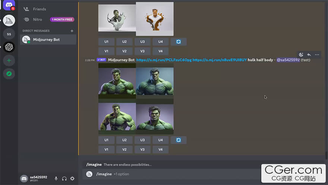Upscale second man image with upper U2

(124, 42)
